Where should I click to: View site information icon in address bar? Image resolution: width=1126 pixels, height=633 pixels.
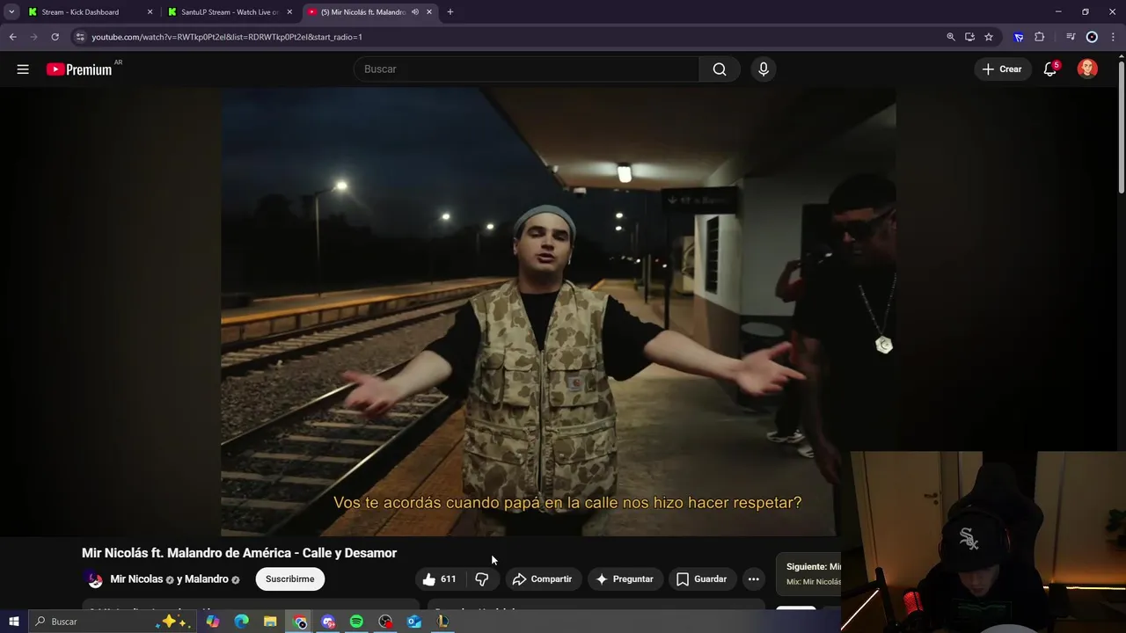click(80, 37)
